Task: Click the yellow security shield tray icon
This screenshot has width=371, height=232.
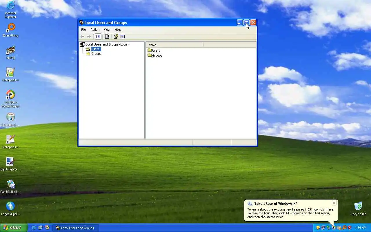Action: coord(318,228)
